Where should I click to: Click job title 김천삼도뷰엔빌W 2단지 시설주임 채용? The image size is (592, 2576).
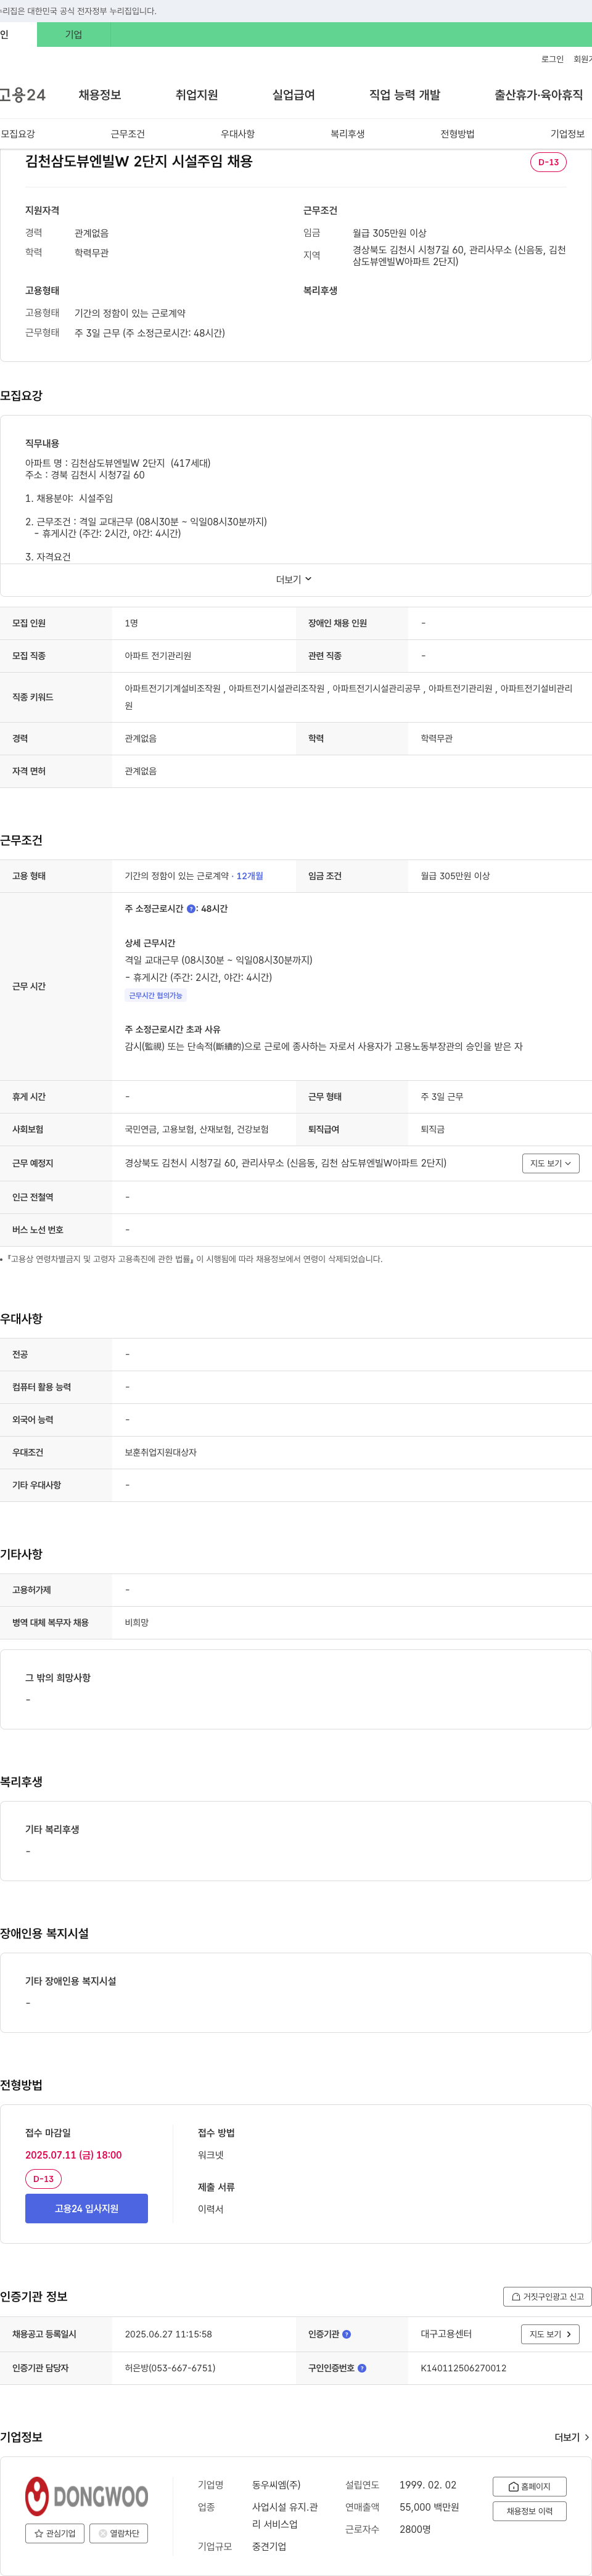point(139,161)
